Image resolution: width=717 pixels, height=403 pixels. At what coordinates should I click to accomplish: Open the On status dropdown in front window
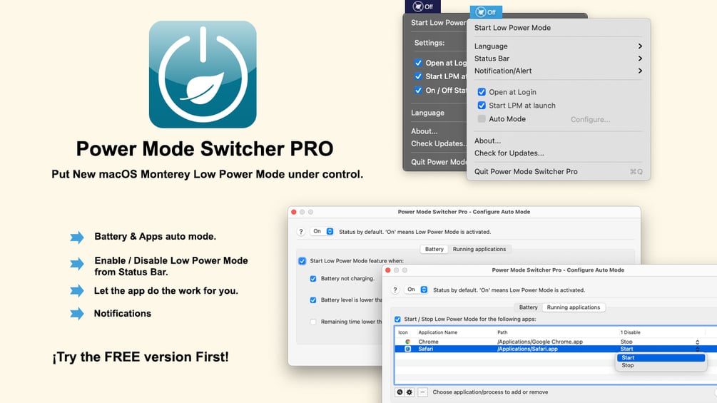pos(417,290)
